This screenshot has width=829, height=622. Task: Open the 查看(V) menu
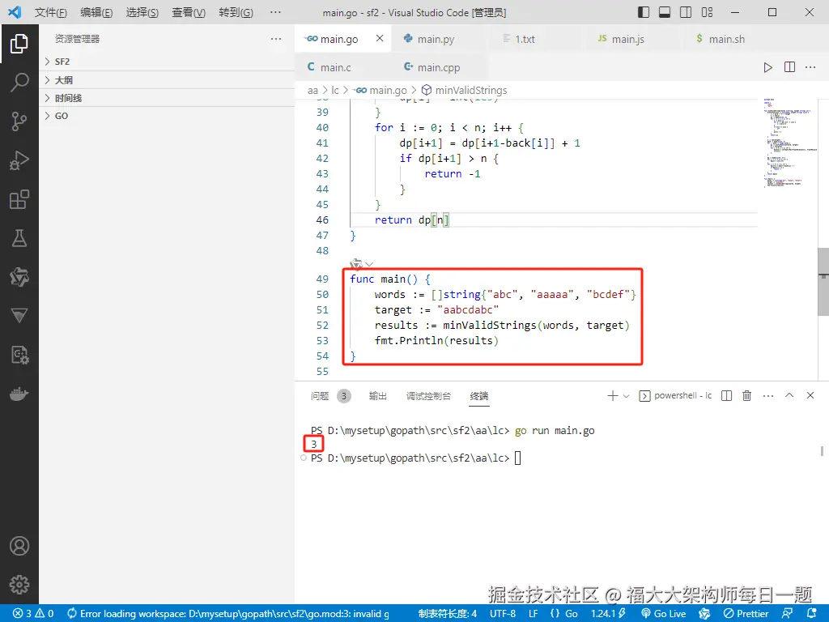(x=189, y=12)
